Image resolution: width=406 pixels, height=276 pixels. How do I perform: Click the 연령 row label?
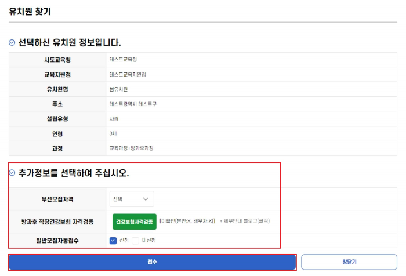(x=57, y=134)
